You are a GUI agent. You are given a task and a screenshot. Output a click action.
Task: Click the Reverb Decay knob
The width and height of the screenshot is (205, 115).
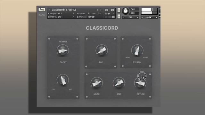63,50
